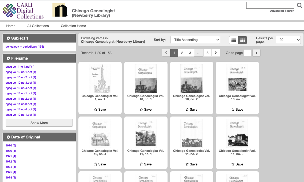Screen dimensions: 304x182
Task: Filter by cgsq vol 10 no 2.pdf
Action: pos(21,77)
